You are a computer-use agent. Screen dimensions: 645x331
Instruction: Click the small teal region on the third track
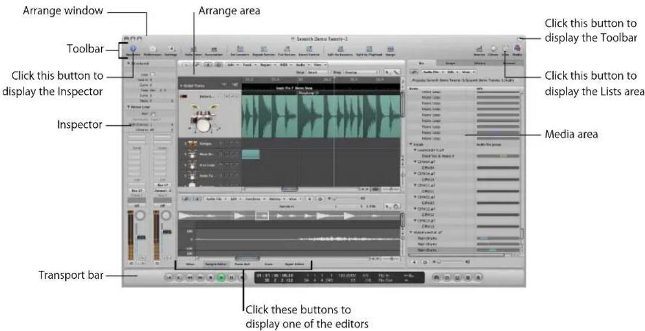[251, 154]
